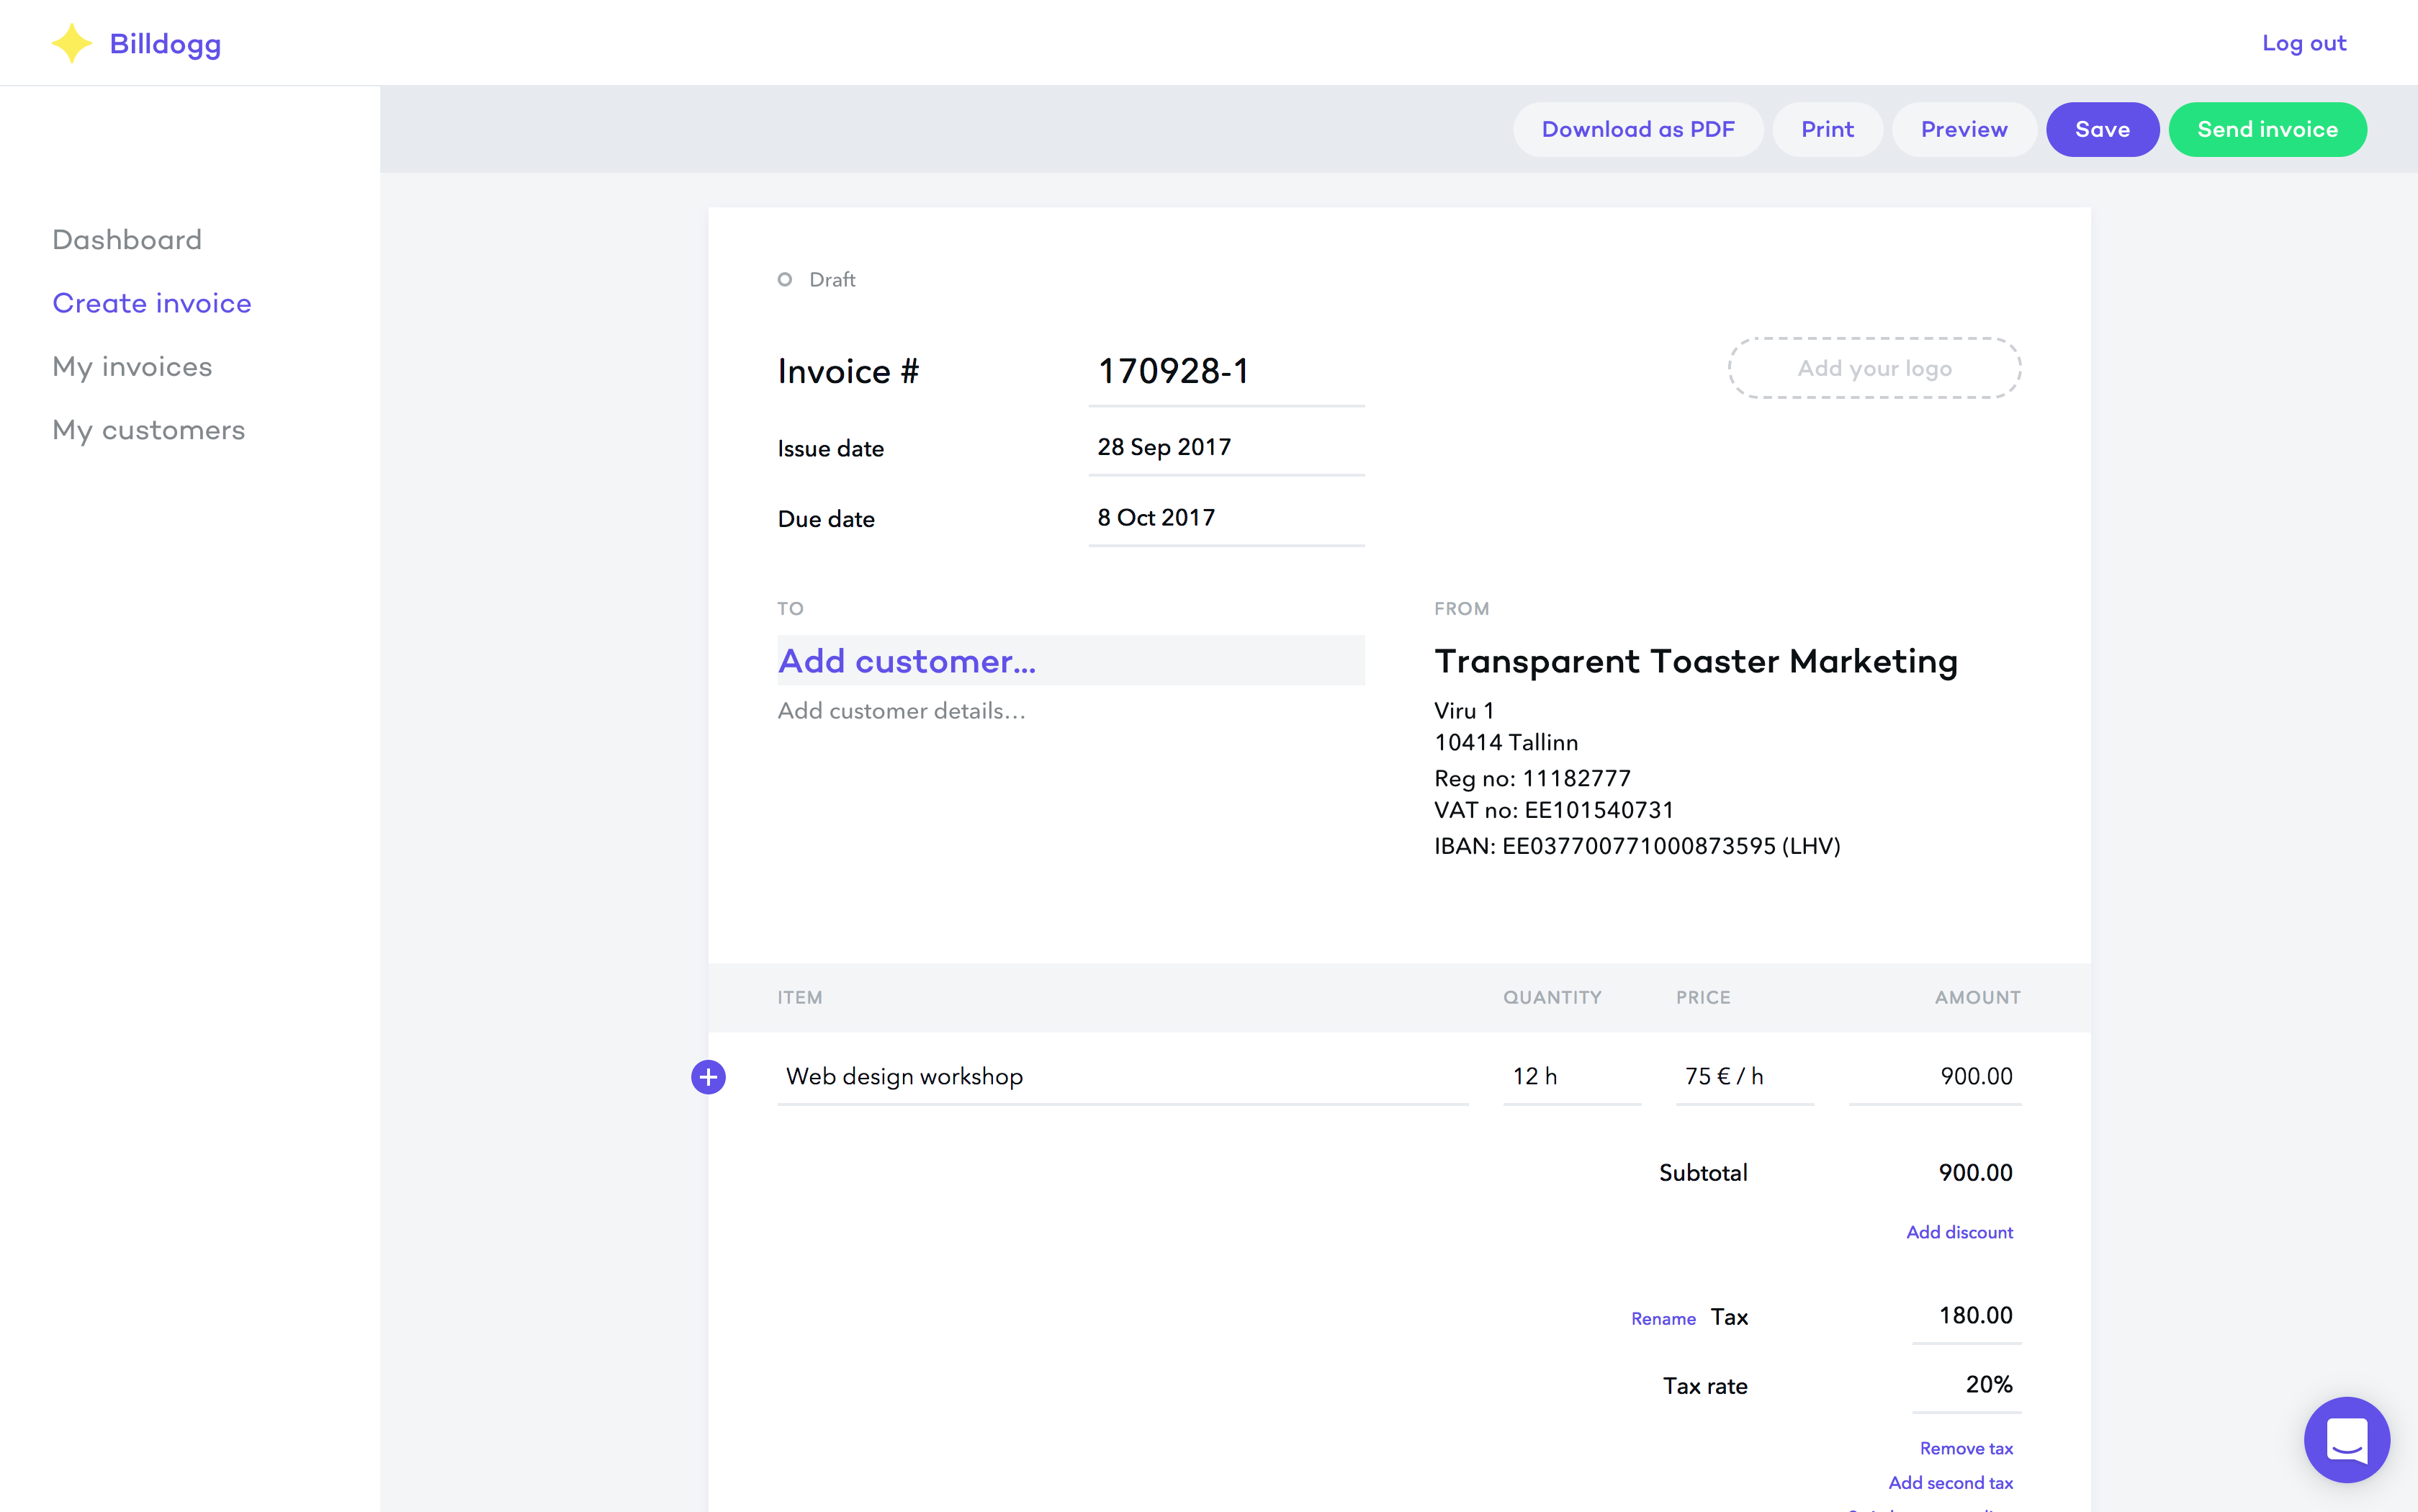Open the Due date picker field

click(x=1225, y=518)
